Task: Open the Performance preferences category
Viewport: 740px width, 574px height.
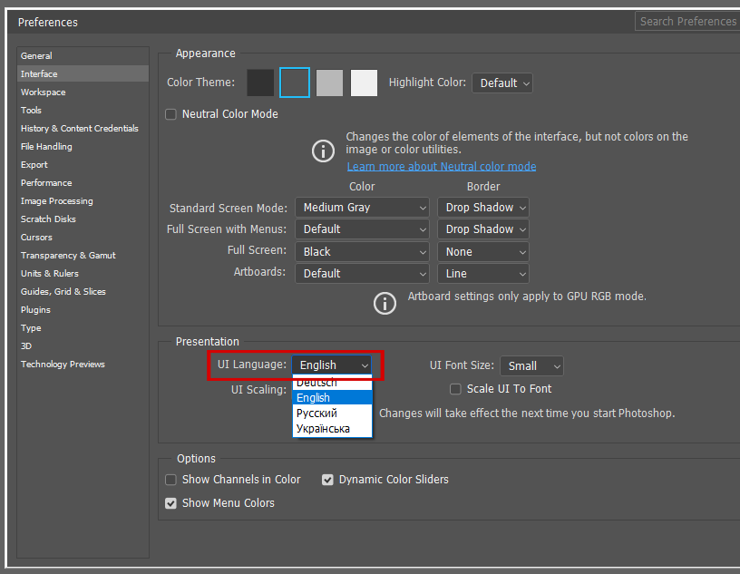Action: coord(83,182)
